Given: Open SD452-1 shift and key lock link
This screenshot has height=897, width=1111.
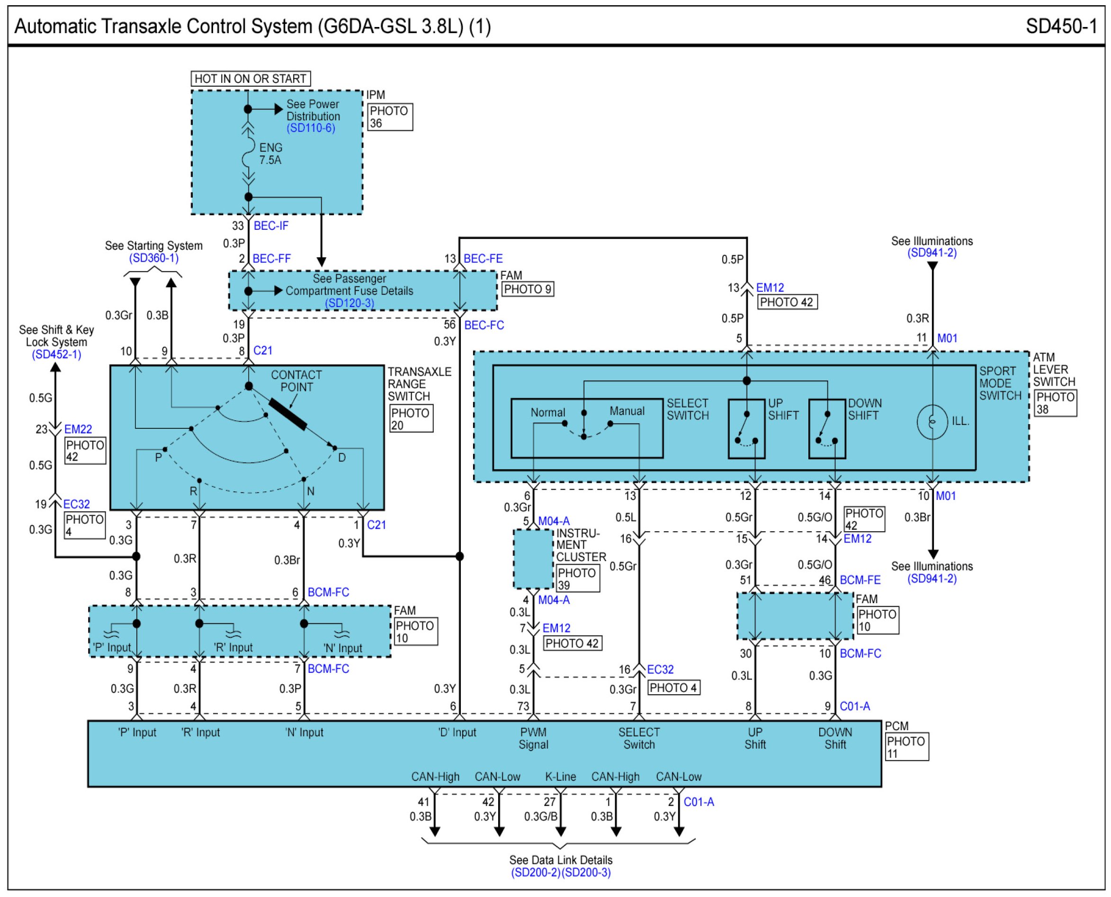Looking at the screenshot, I should (56, 354).
